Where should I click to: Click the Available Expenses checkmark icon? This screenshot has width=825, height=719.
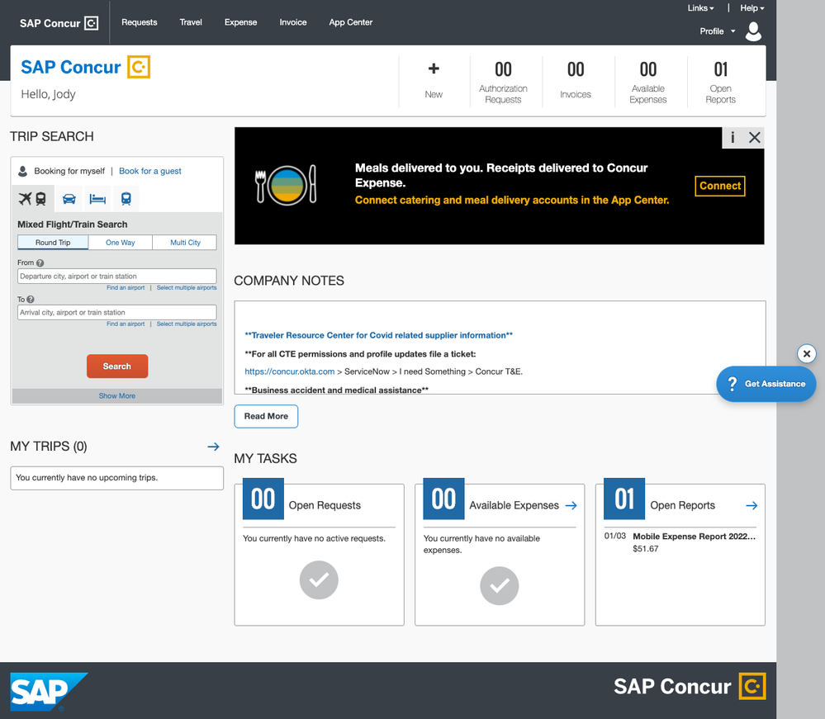(500, 586)
